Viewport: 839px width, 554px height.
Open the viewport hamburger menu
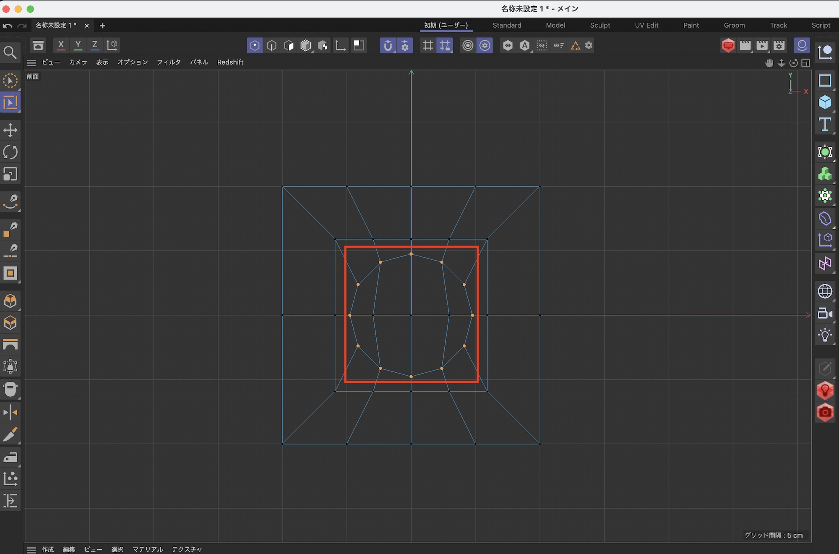(31, 63)
